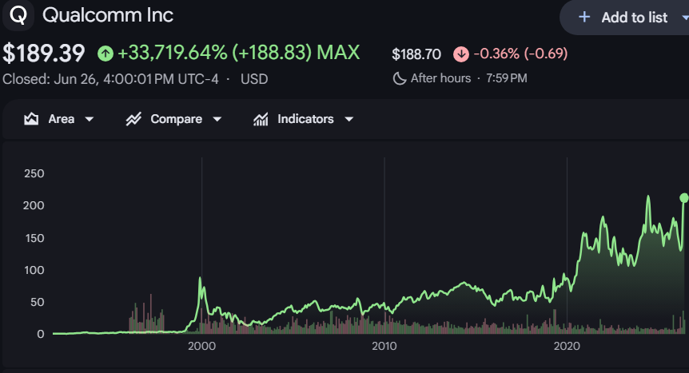
Task: Open the Add to list options arrow
Action: tap(685, 18)
